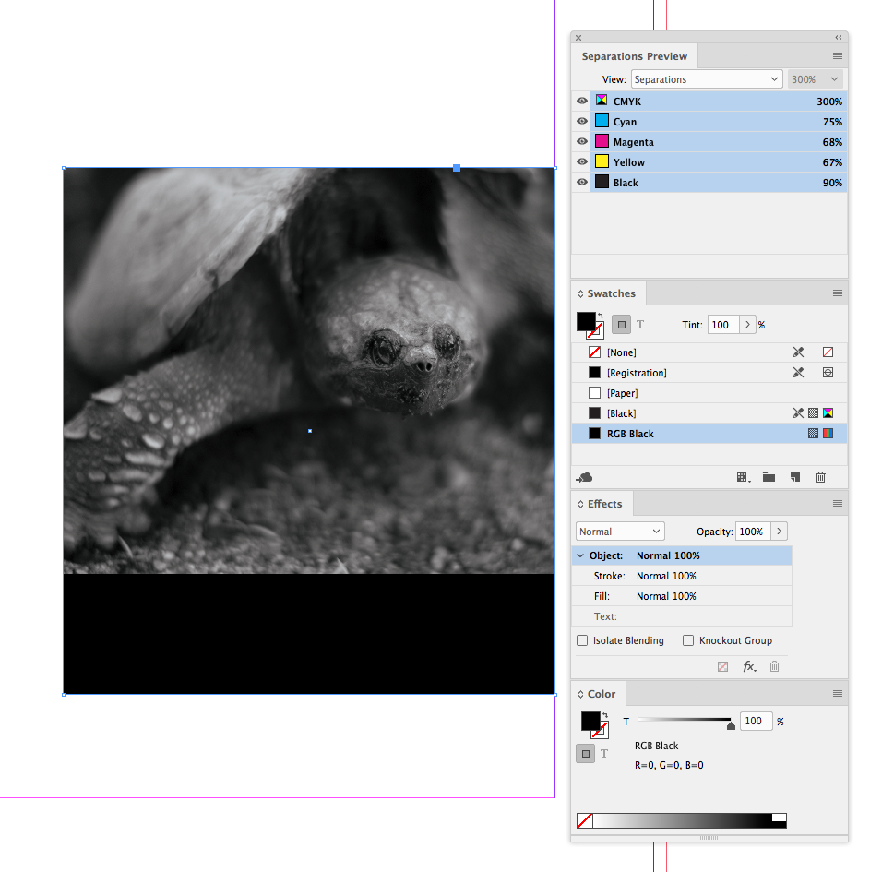Click the trash icon in the Effects panel

click(x=773, y=666)
